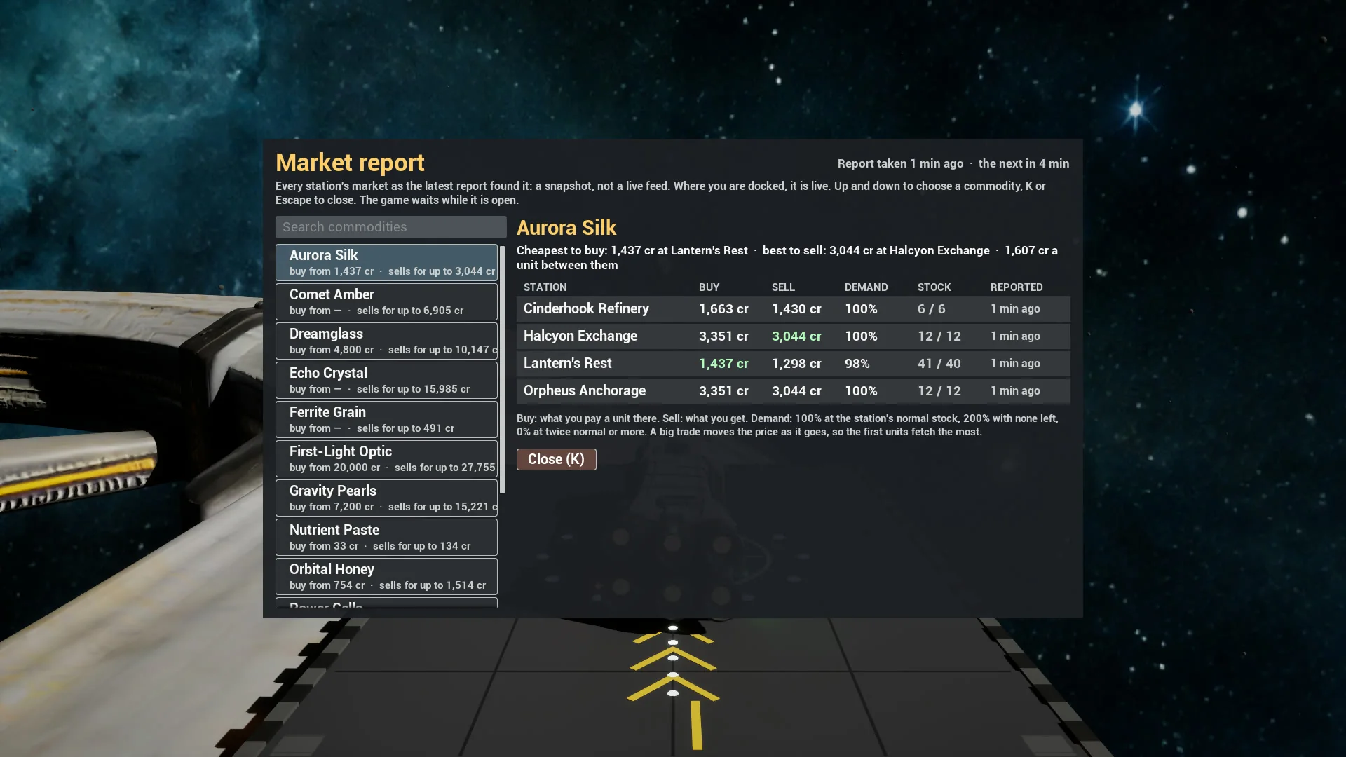
Task: Select Orbital Honey commodity
Action: click(386, 577)
